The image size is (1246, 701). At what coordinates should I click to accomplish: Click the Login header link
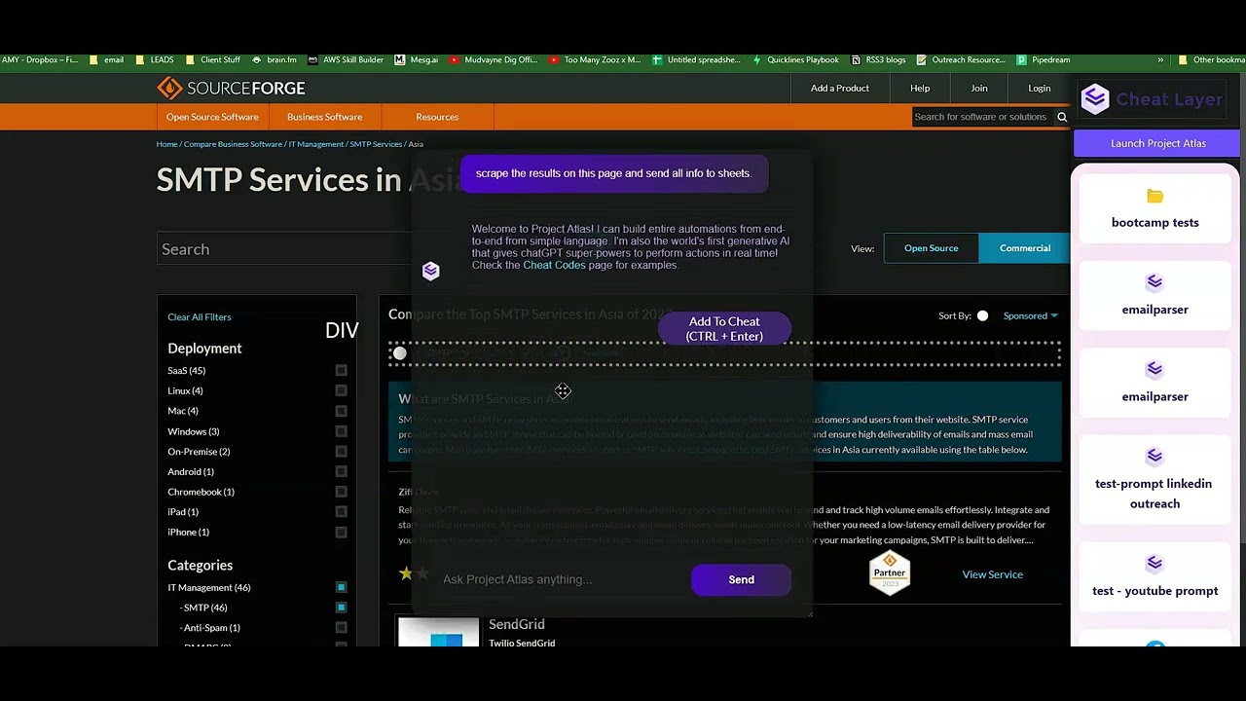[1039, 88]
